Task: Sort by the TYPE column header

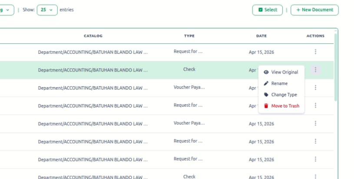Action: pyautogui.click(x=189, y=36)
